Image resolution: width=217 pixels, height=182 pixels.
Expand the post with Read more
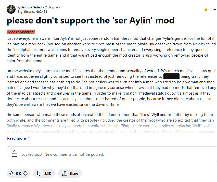click(x=17, y=138)
